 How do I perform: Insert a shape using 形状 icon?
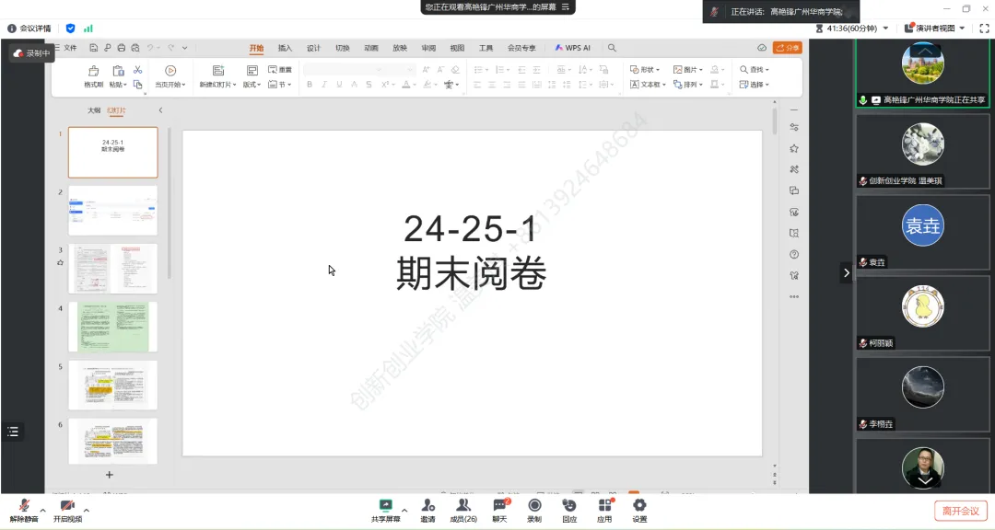tap(645, 70)
